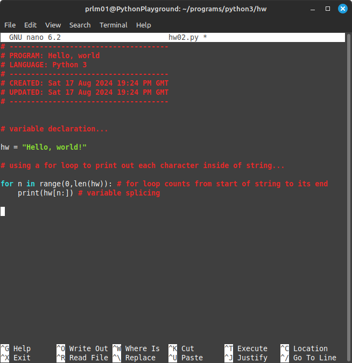352x363 pixels.
Task: Click the range(0,len(hw)) expression
Action: 74,184
